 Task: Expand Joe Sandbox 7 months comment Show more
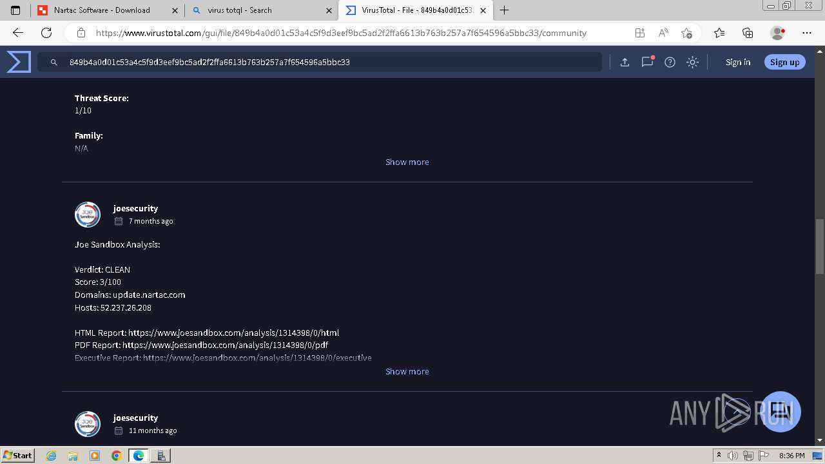pos(407,371)
